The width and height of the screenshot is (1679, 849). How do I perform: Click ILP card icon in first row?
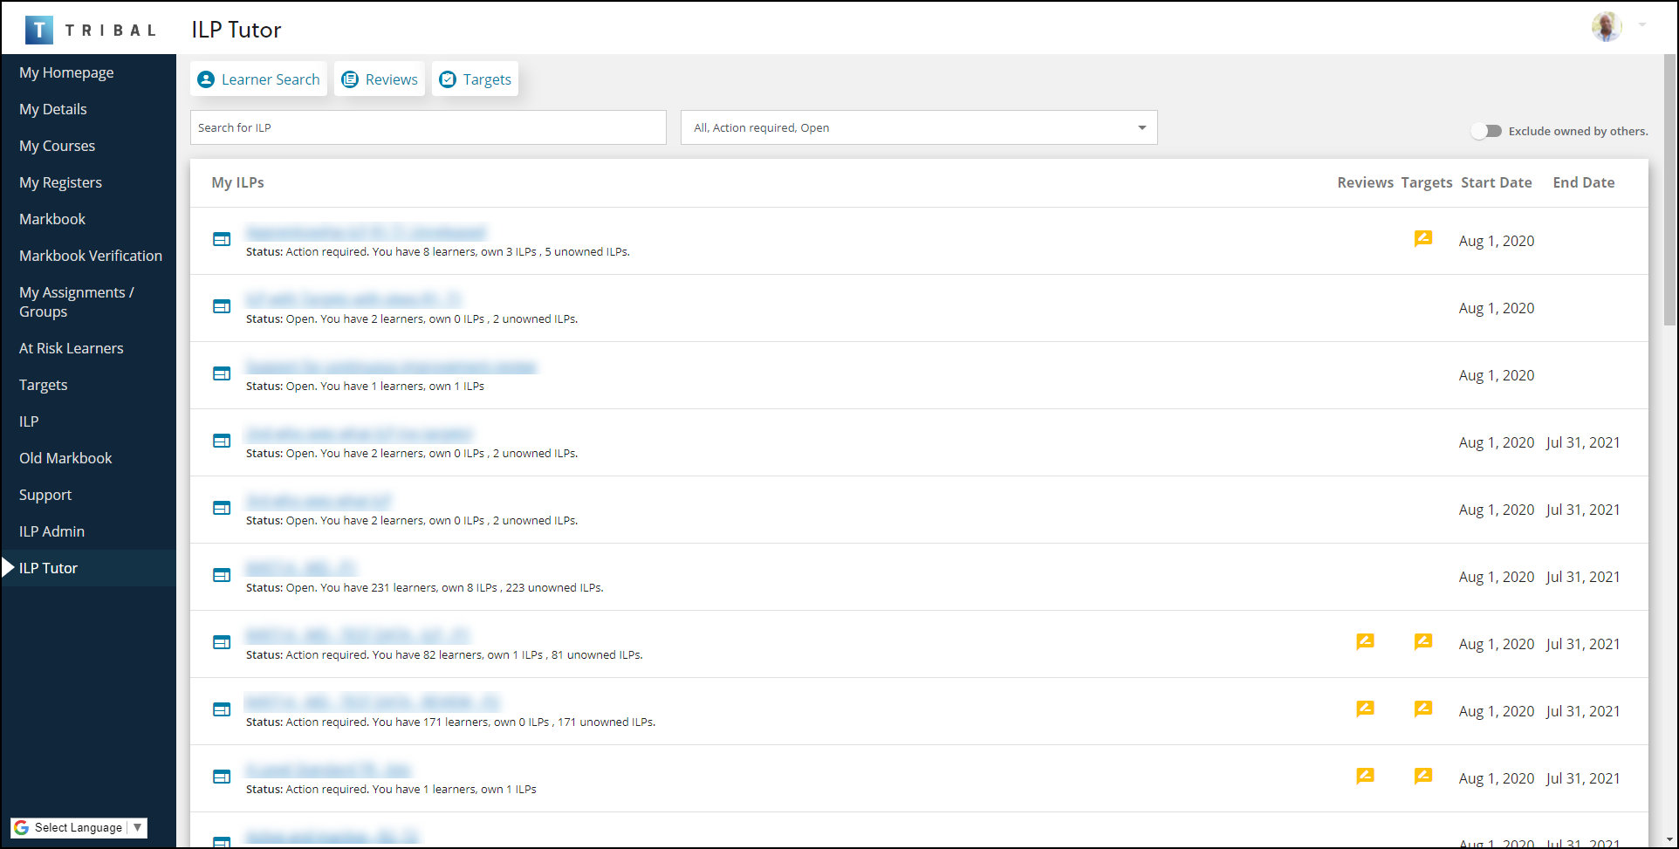pos(222,239)
